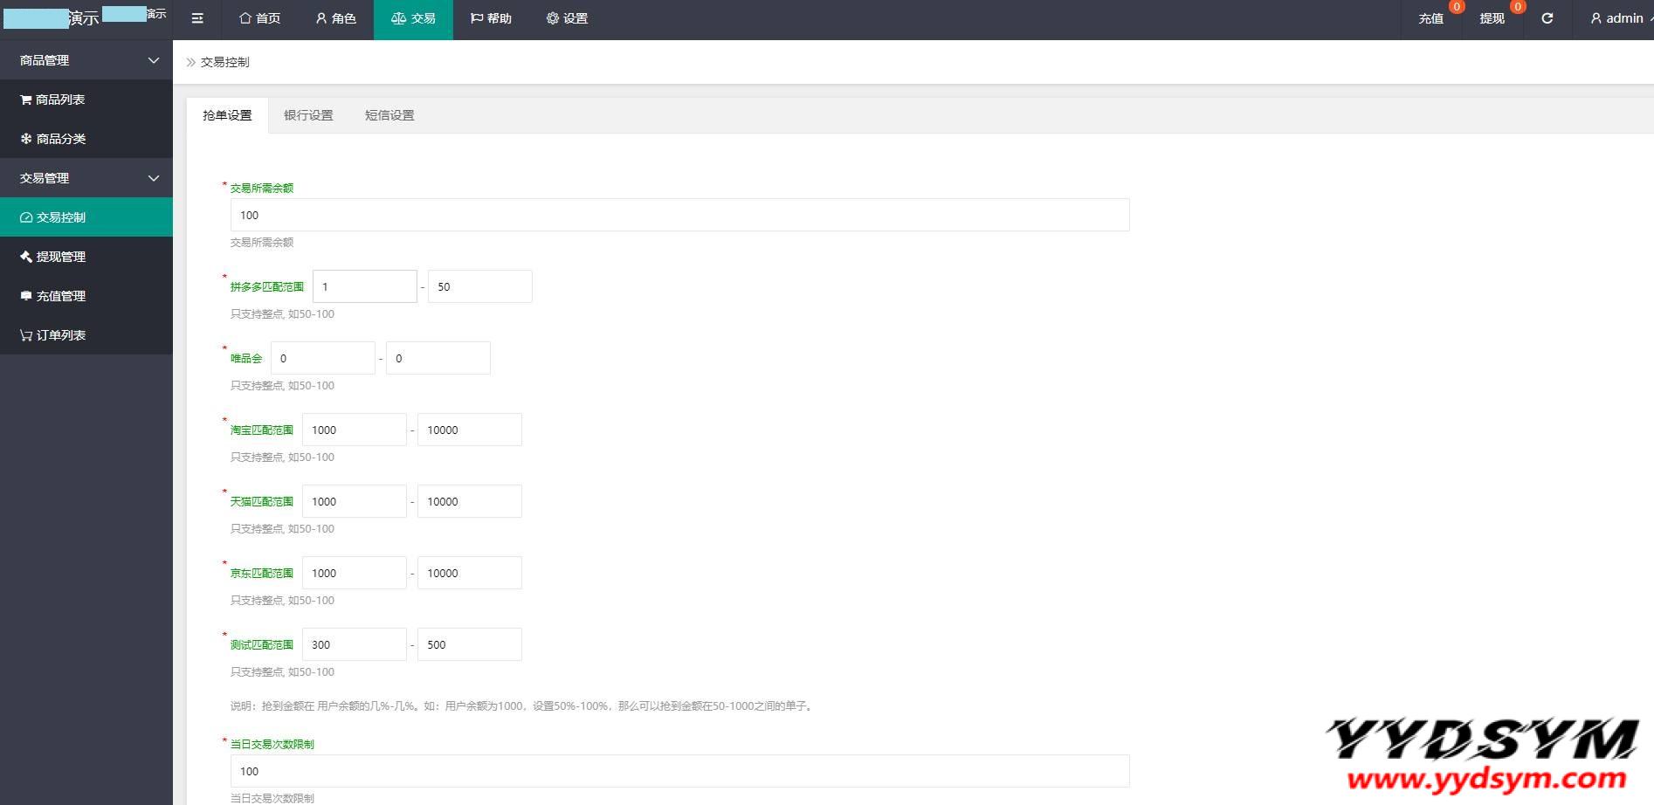
Task: Select 交易控制 in the sidebar
Action: [60, 217]
